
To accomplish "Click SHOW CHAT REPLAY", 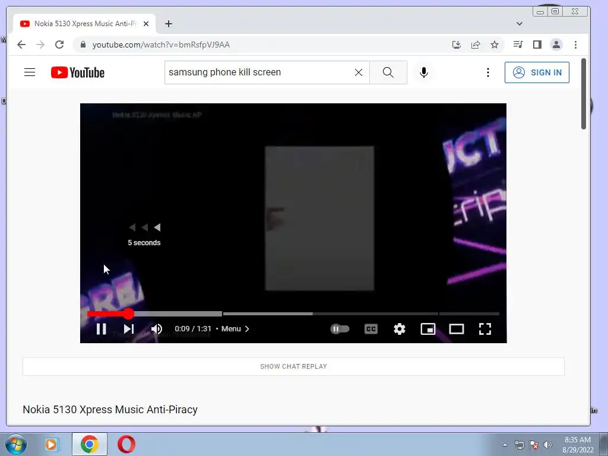I will (293, 366).
